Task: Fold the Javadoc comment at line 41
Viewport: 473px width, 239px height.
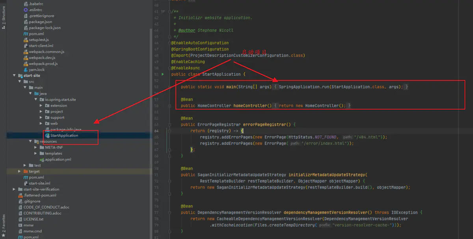Action: 169,11
